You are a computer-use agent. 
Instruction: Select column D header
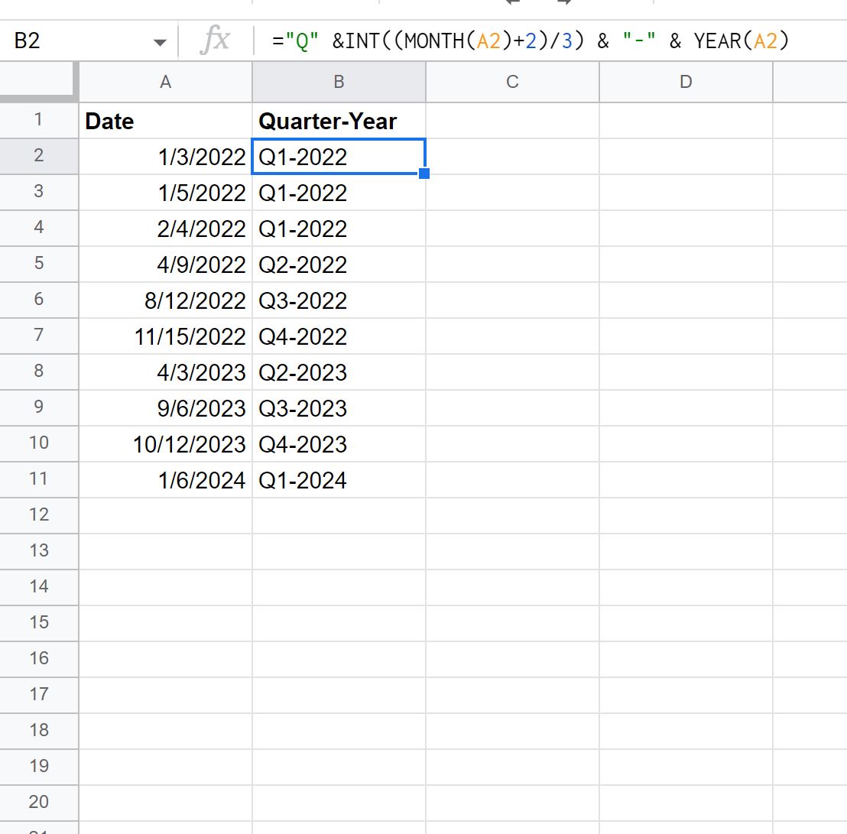pyautogui.click(x=686, y=82)
